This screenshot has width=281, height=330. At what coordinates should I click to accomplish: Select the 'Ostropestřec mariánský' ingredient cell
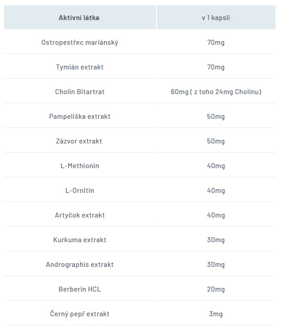80,43
